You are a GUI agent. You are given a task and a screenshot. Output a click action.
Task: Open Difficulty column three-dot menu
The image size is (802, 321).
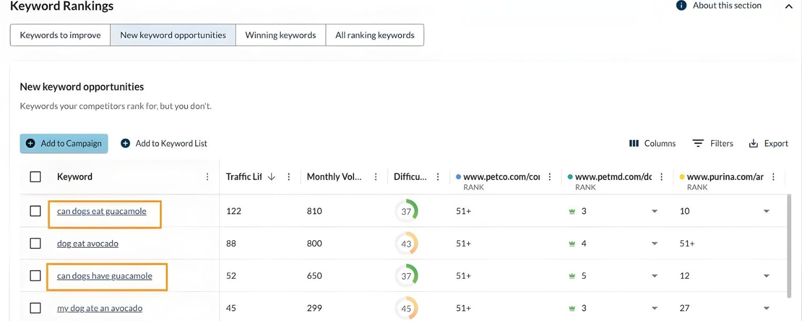(x=438, y=177)
